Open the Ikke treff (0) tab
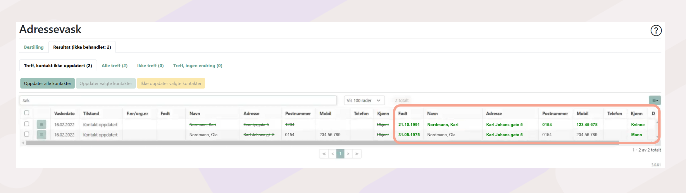This screenshot has width=686, height=193. (150, 65)
